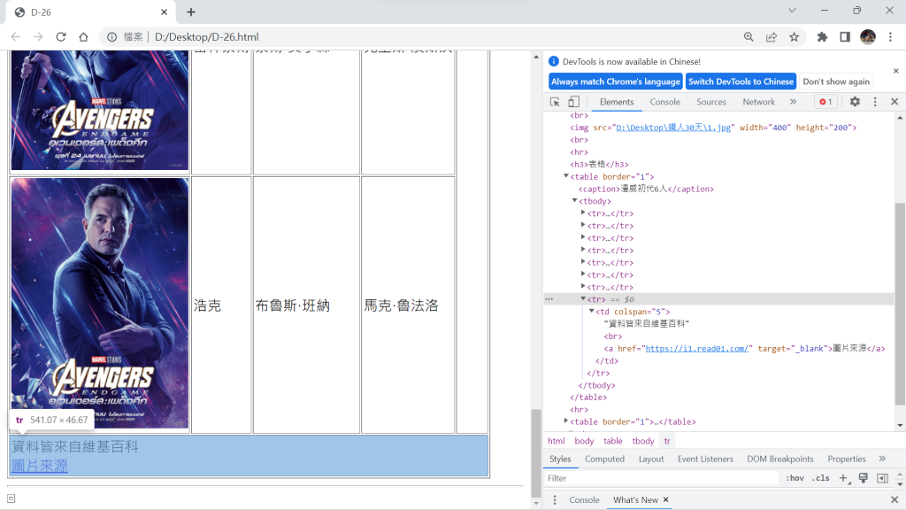Open DevTools customize three-dot menu

pyautogui.click(x=875, y=102)
